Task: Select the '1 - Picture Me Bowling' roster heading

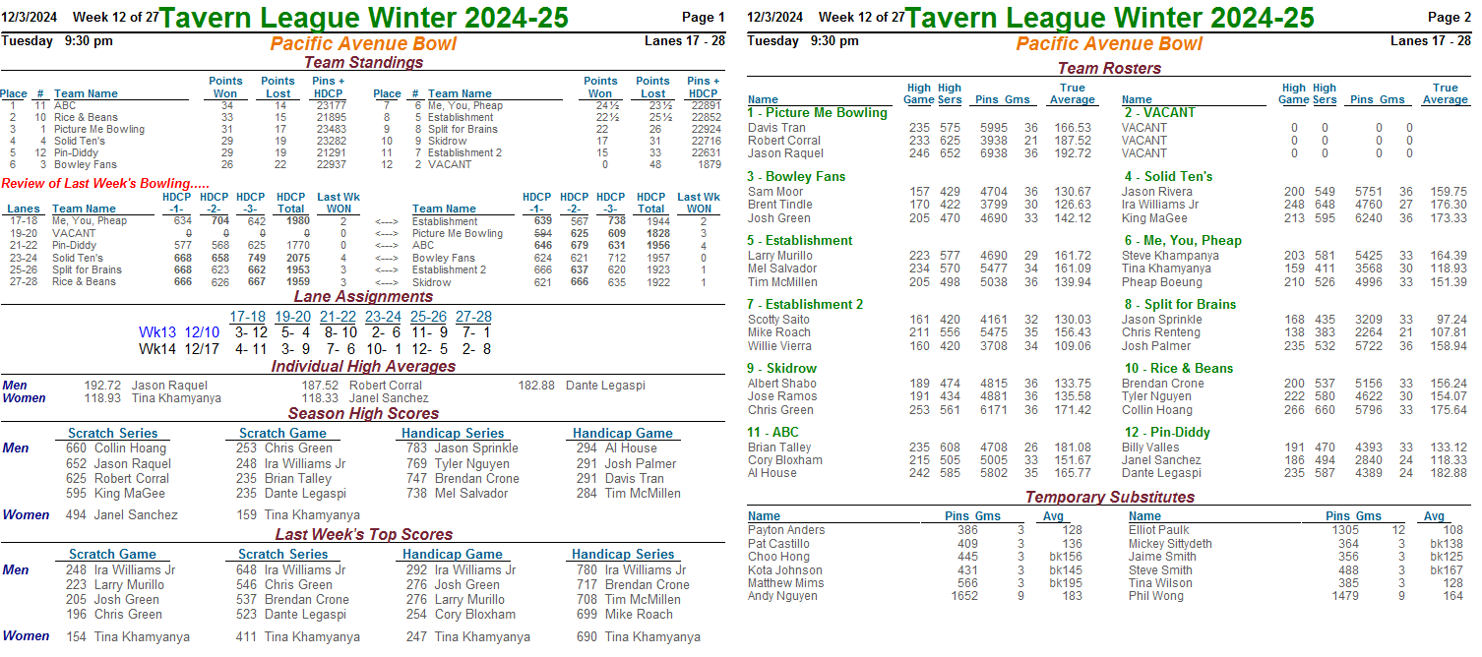Action: [817, 112]
